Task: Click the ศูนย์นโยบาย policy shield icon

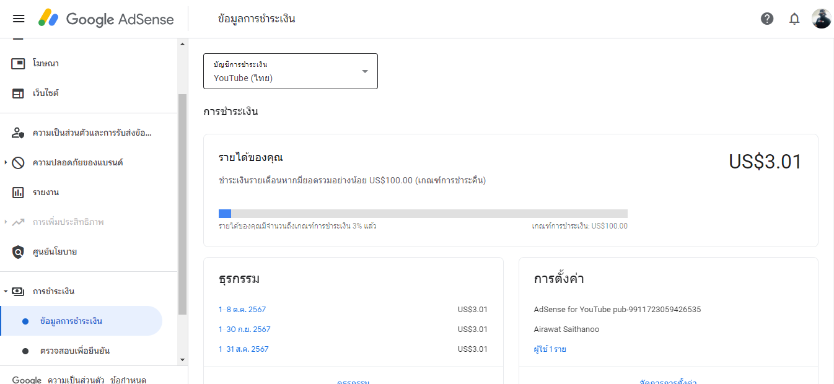Action: point(18,251)
